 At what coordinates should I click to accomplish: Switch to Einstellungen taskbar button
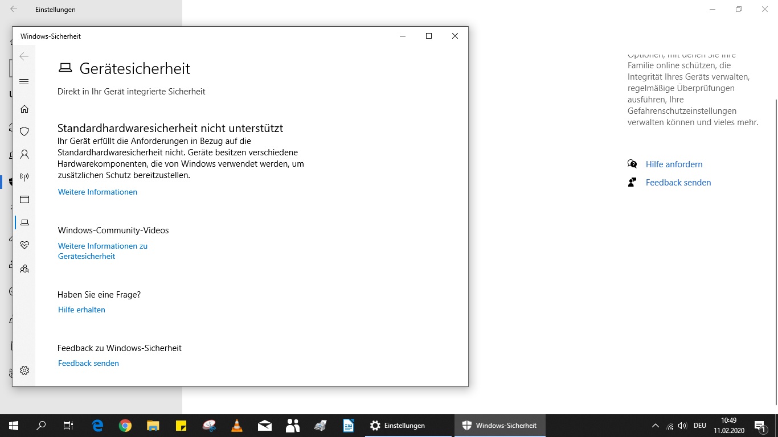pyautogui.click(x=408, y=426)
